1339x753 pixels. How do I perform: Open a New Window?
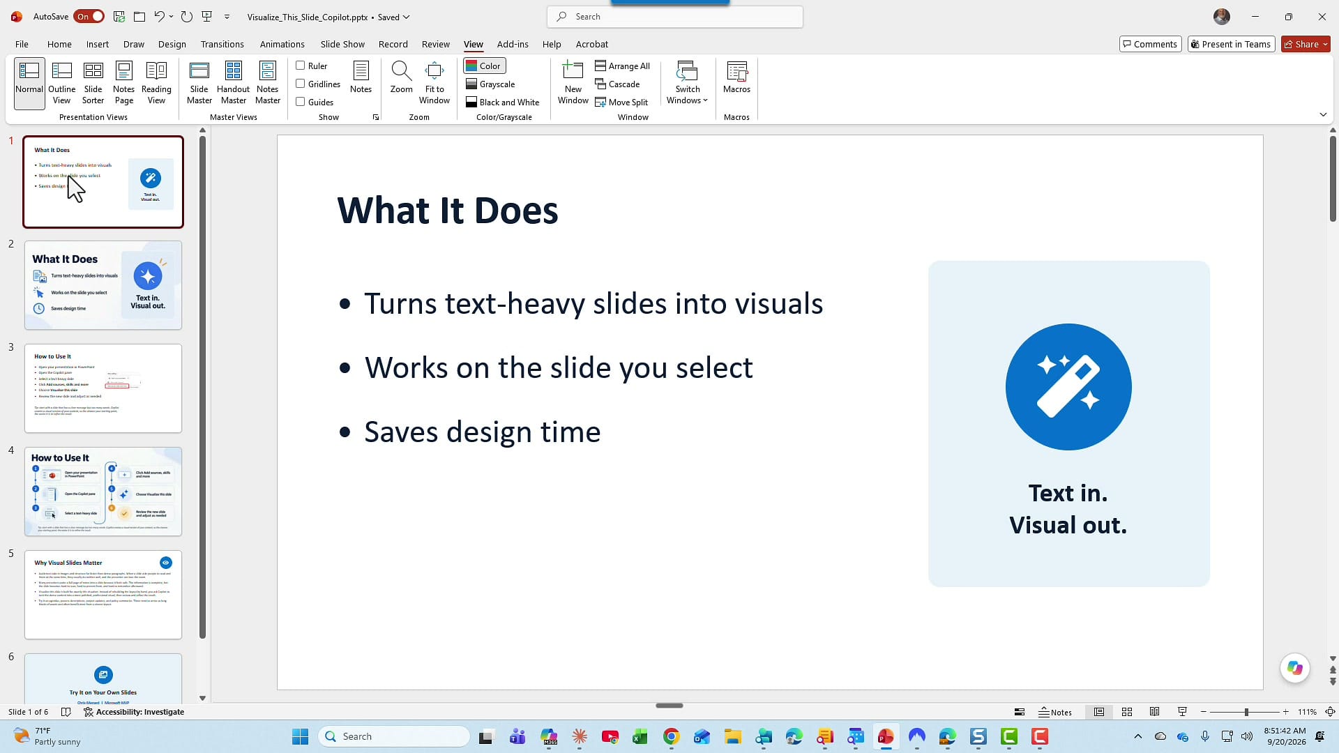[573, 83]
